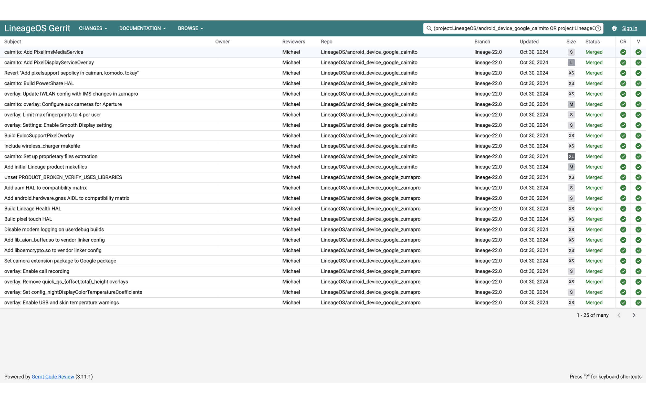Click the LineageOS Gerrit title

(x=37, y=28)
